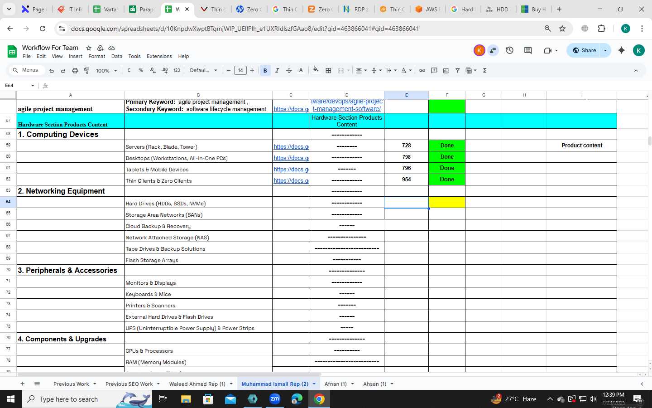Format selection as currency (£)
This screenshot has height=408, width=652.
point(129,70)
